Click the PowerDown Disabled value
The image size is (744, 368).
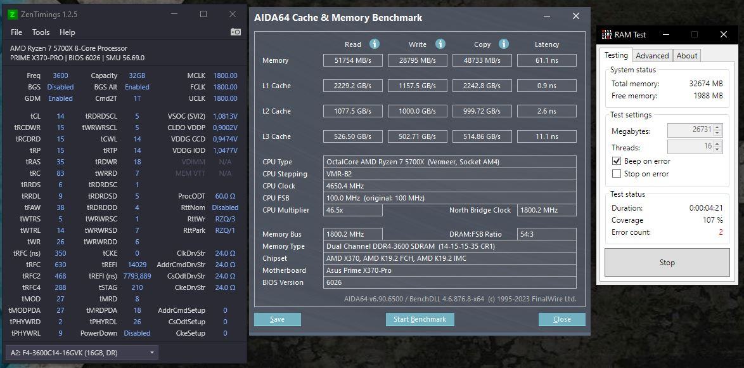(x=137, y=333)
